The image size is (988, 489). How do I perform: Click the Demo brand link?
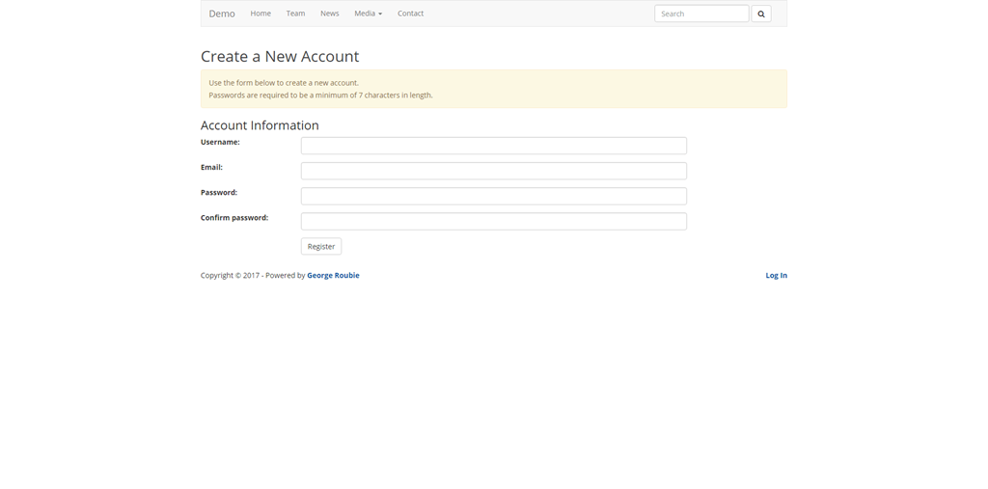tap(222, 14)
